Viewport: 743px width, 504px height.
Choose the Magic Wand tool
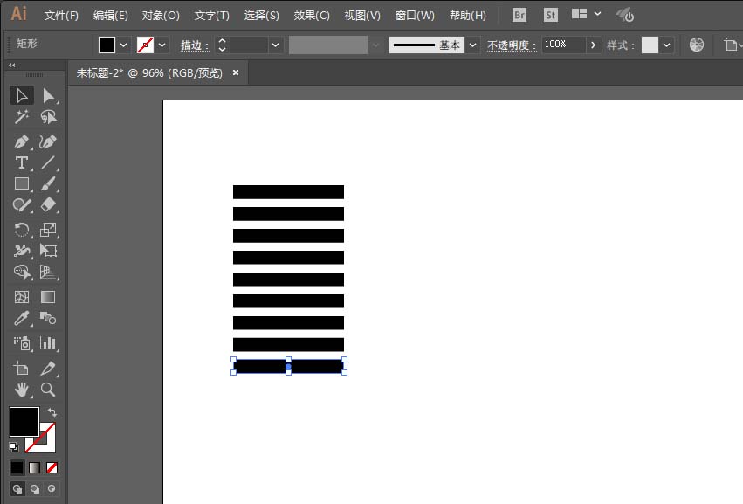[x=21, y=117]
